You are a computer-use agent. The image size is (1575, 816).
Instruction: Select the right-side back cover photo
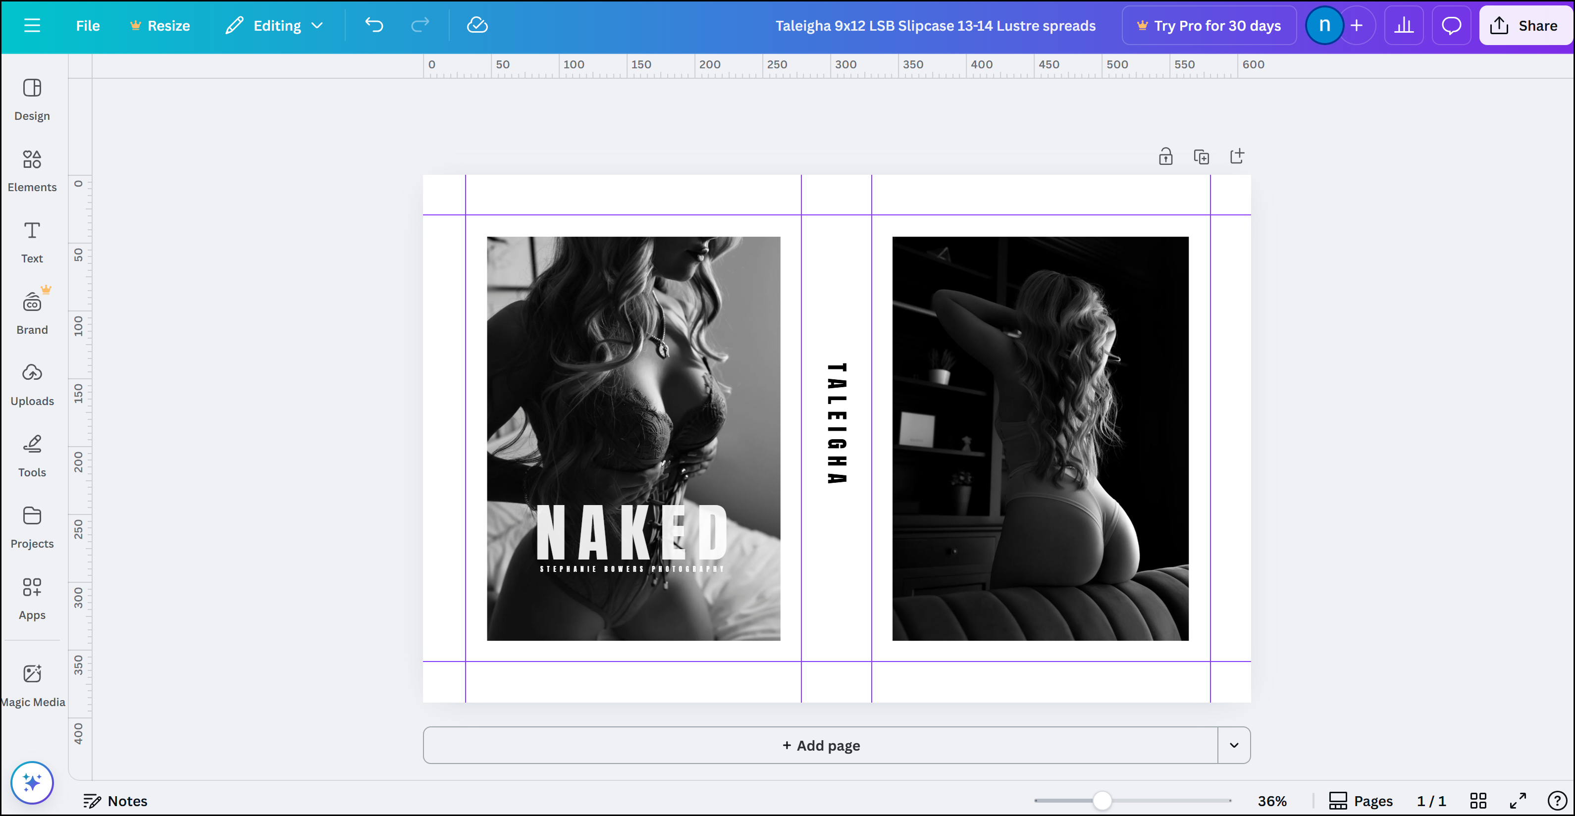[1040, 438]
